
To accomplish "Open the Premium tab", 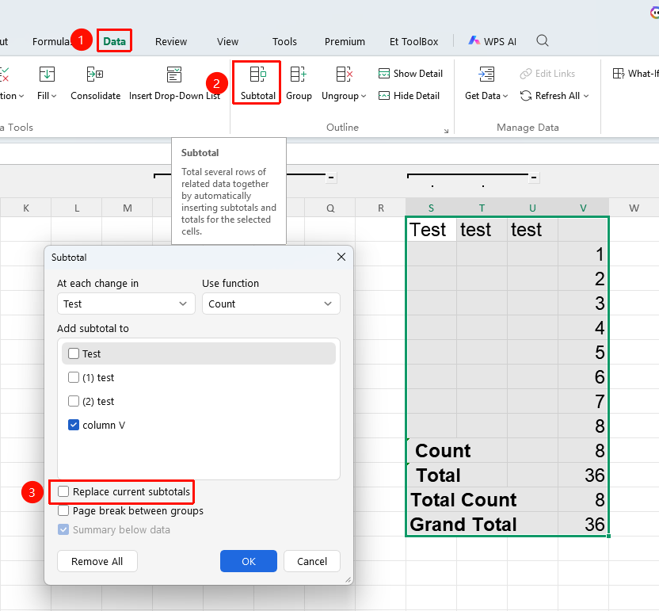I will (x=345, y=42).
